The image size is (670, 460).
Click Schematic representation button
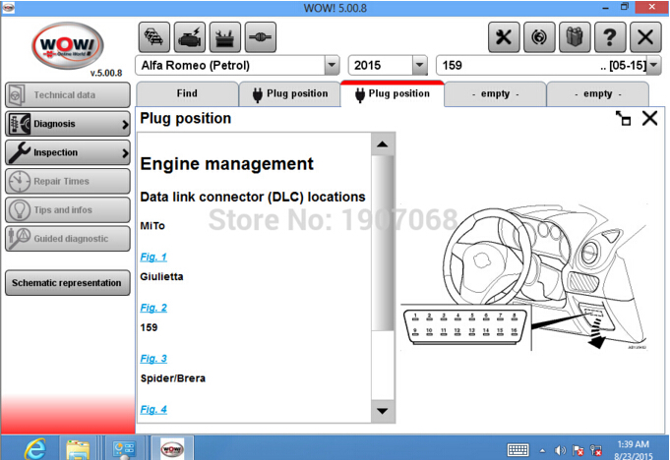point(68,282)
